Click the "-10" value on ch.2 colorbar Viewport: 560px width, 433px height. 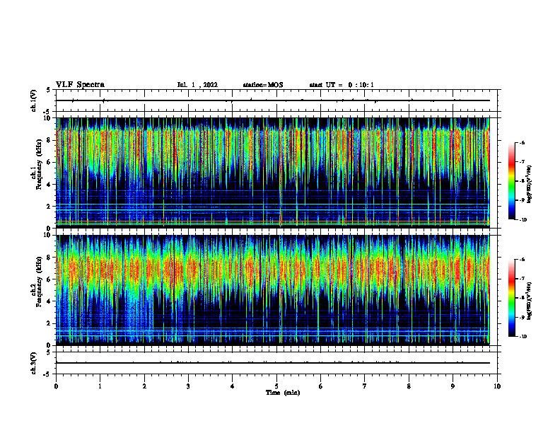click(x=523, y=337)
